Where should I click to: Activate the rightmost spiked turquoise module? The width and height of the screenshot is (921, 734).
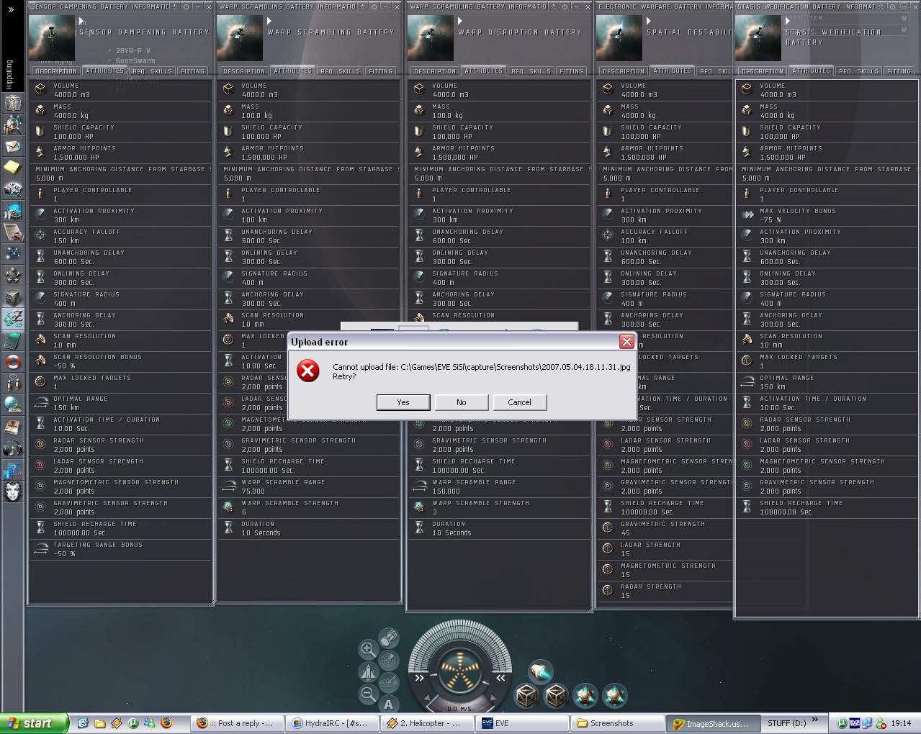pos(615,696)
